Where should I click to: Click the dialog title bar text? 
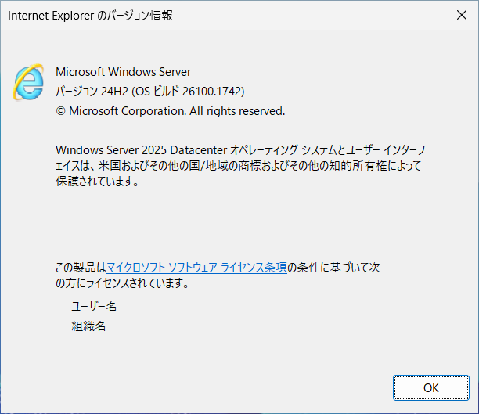[90, 16]
